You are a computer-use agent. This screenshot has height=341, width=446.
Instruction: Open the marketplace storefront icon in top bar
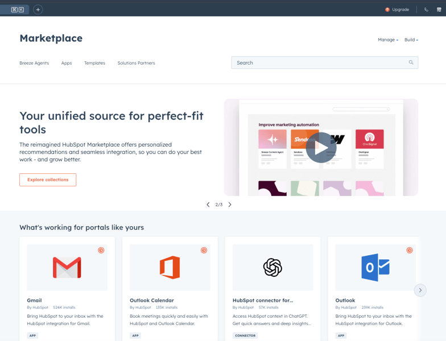click(439, 10)
